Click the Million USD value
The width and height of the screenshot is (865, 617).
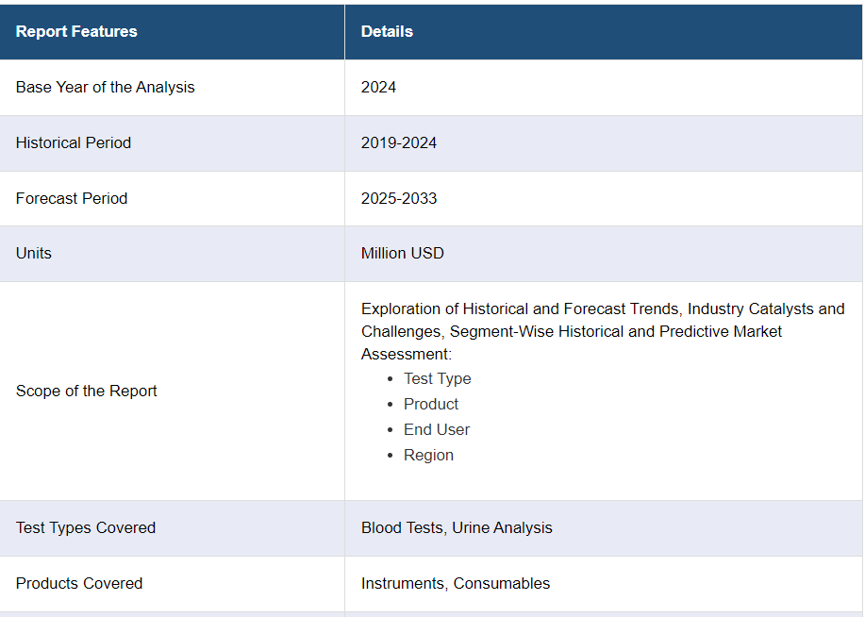[402, 253]
